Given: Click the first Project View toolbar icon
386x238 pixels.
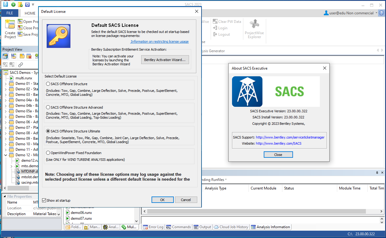Looking at the screenshot, I should (x=5, y=56).
